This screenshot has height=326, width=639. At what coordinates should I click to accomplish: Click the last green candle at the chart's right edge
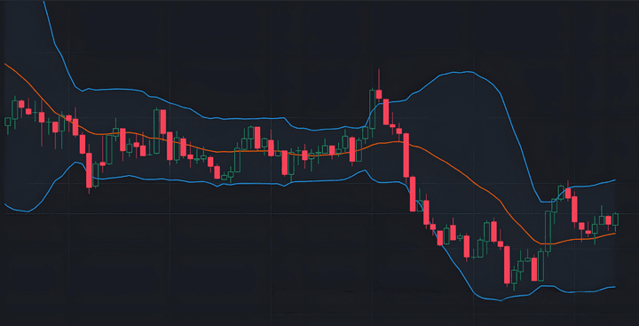(615, 219)
